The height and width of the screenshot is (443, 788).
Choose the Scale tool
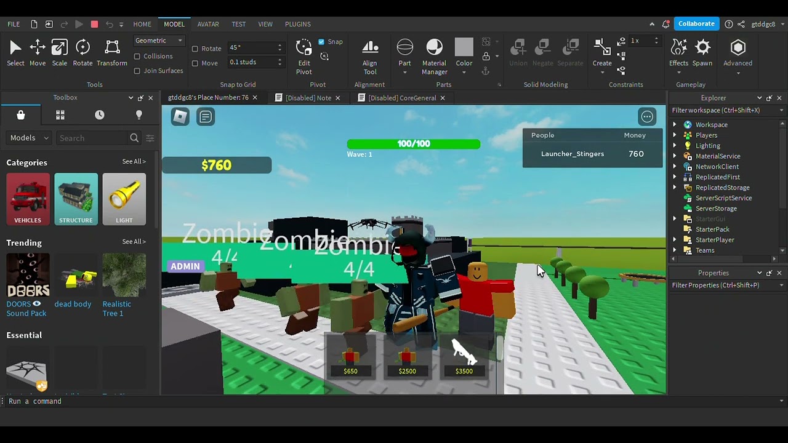coord(60,53)
